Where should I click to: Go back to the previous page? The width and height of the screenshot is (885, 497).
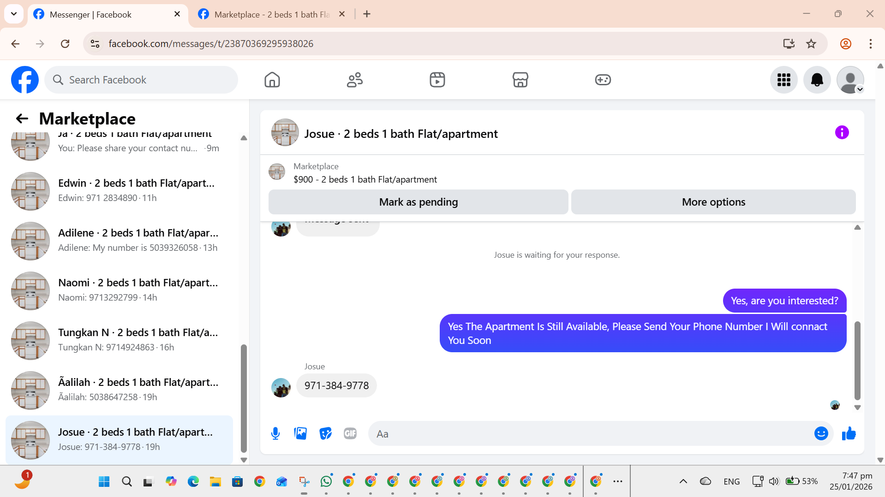click(x=15, y=44)
